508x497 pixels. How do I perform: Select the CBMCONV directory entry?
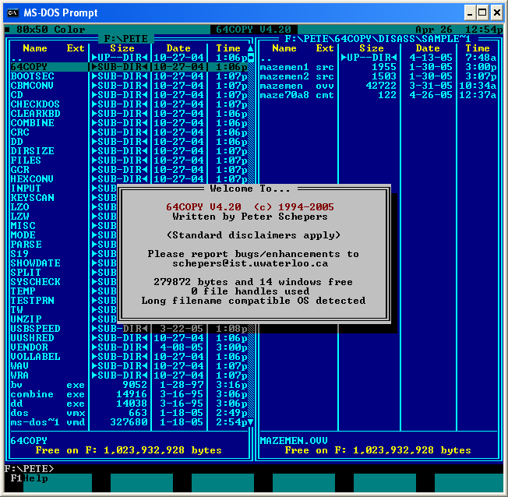tap(129, 86)
